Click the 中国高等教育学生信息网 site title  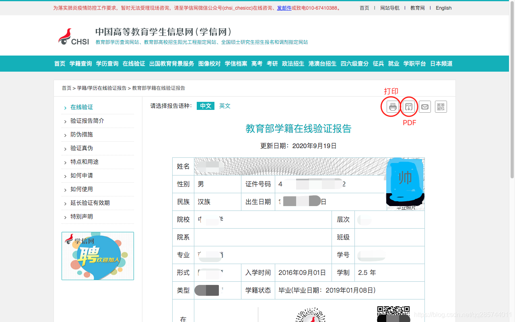(163, 32)
